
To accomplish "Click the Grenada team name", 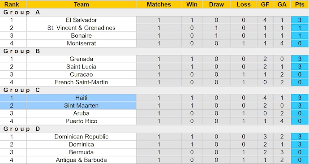I will click(81, 59).
